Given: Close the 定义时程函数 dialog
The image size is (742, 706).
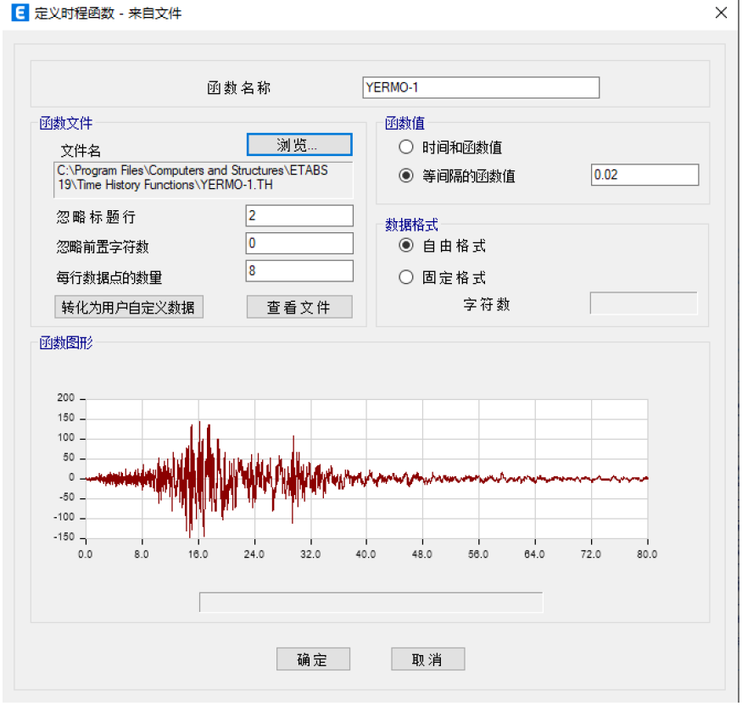Looking at the screenshot, I should tap(720, 13).
